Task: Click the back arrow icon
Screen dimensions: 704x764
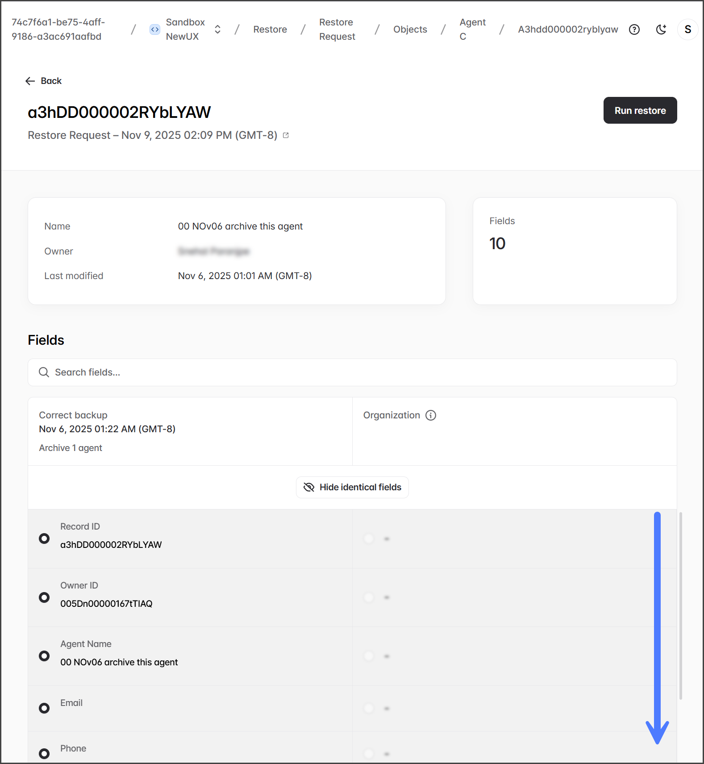Action: point(30,81)
